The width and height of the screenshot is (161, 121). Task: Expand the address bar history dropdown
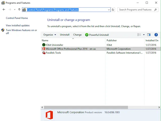click(x=109, y=10)
